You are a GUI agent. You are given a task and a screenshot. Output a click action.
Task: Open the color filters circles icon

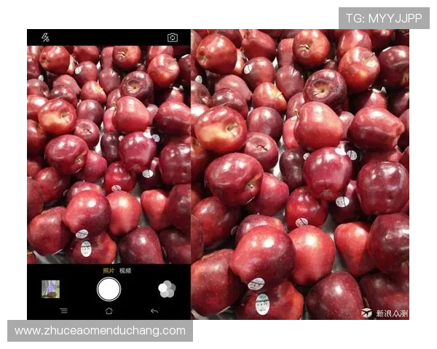click(x=167, y=289)
